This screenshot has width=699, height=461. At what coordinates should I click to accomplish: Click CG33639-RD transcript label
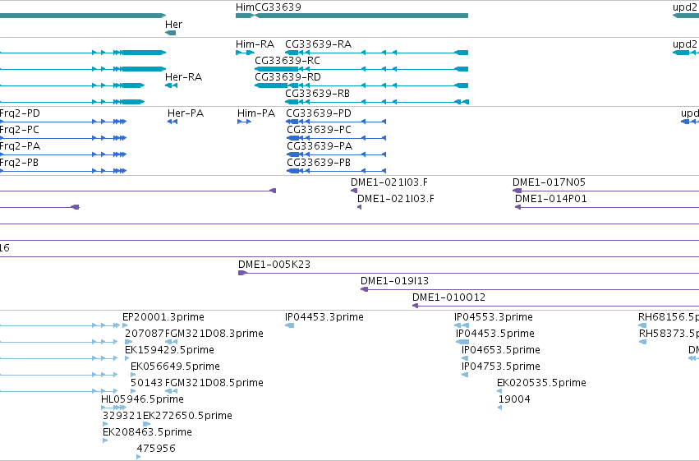coord(287,77)
